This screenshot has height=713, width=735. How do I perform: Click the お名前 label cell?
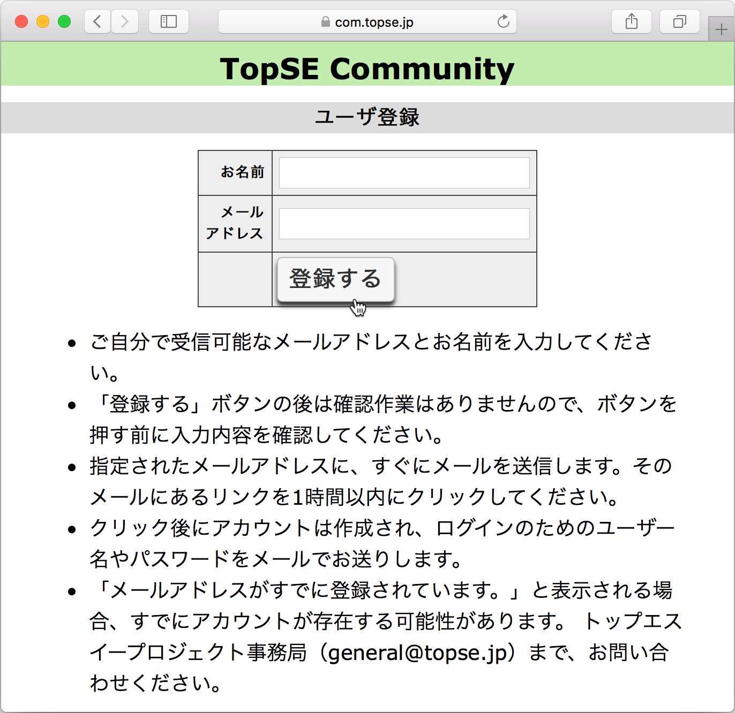[242, 172]
